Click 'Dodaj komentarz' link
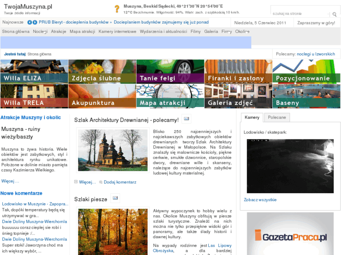The image size is (341, 255). tap(120, 182)
